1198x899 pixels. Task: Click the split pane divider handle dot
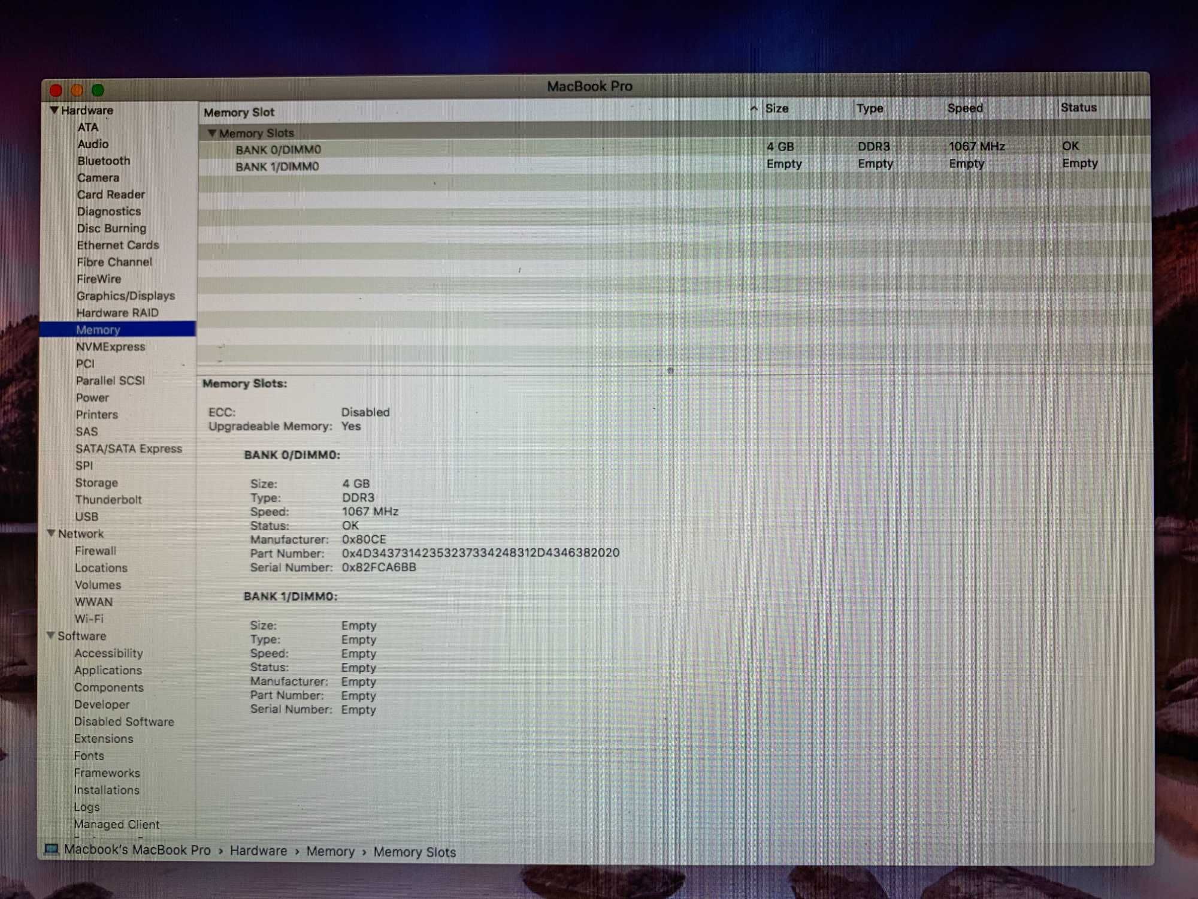tap(670, 370)
